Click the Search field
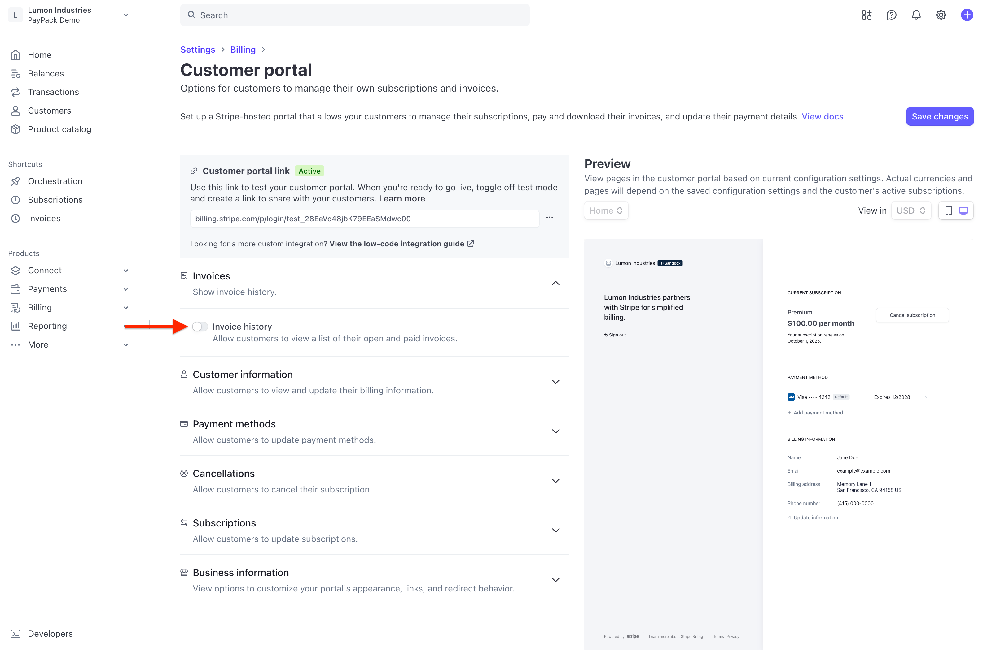This screenshot has height=650, width=1005. 355,15
